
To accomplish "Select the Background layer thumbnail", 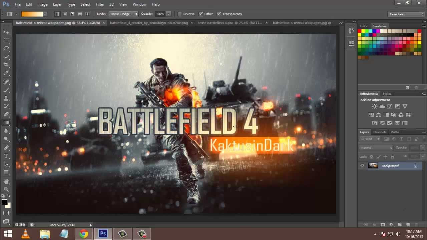I will click(x=373, y=166).
